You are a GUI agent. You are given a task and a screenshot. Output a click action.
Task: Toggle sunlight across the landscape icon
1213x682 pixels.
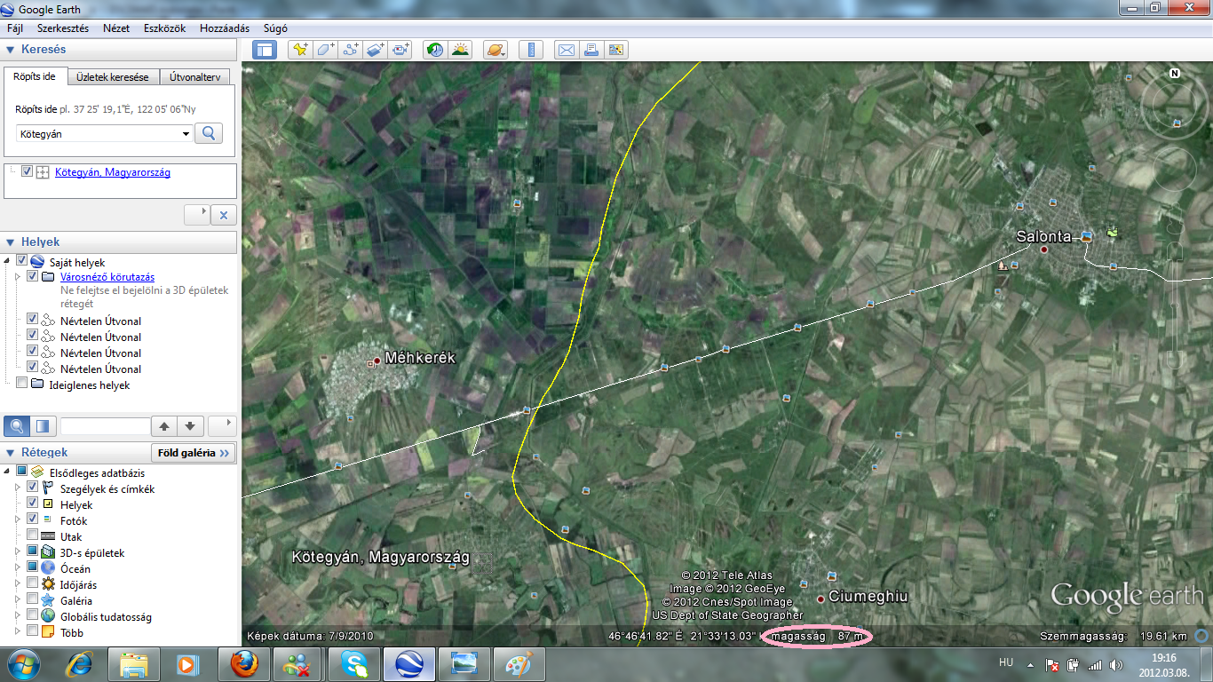(460, 50)
